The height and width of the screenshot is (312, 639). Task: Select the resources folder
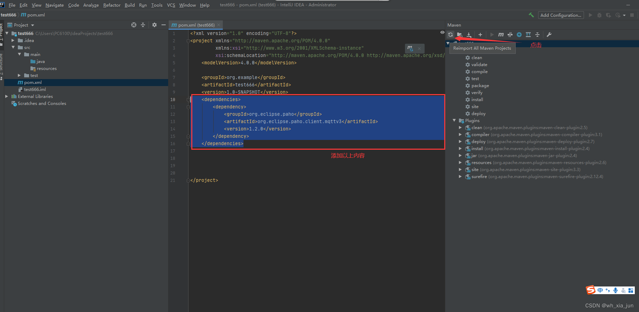click(47, 69)
